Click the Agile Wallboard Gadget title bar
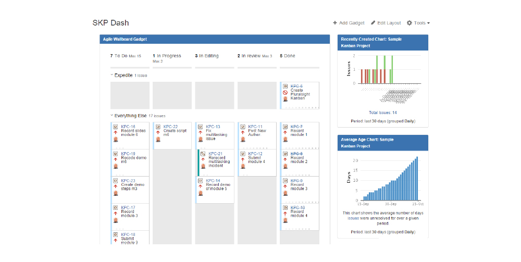This screenshot has height=262, width=521. click(x=215, y=39)
